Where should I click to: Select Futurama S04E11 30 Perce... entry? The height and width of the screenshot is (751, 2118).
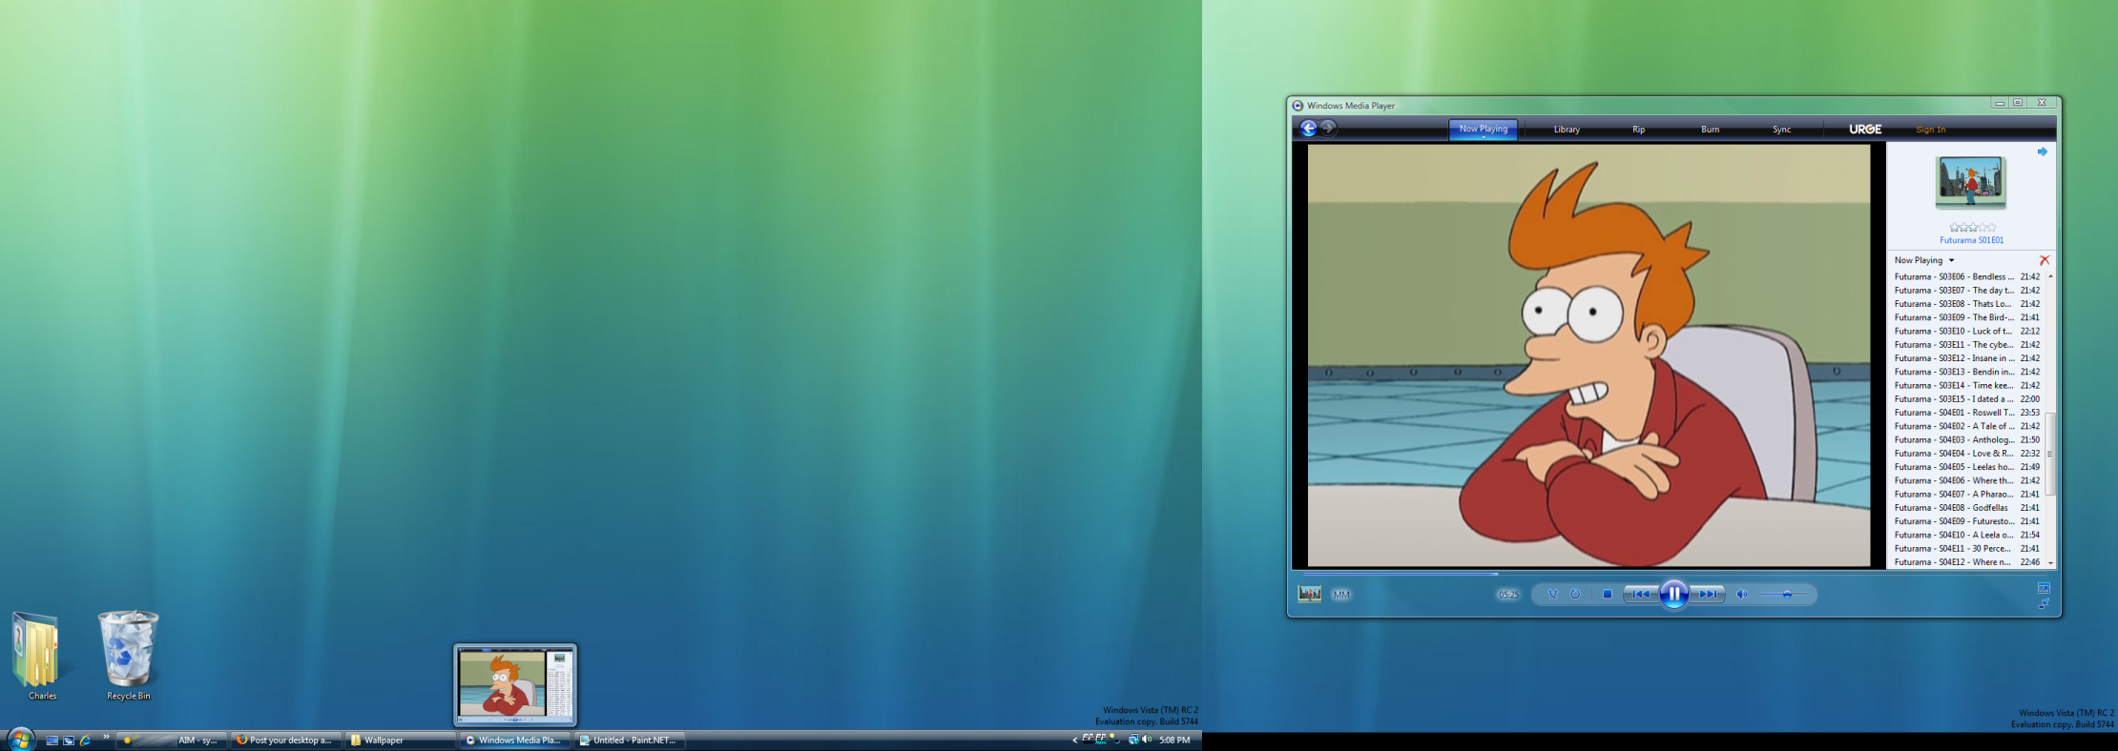pos(1966,548)
